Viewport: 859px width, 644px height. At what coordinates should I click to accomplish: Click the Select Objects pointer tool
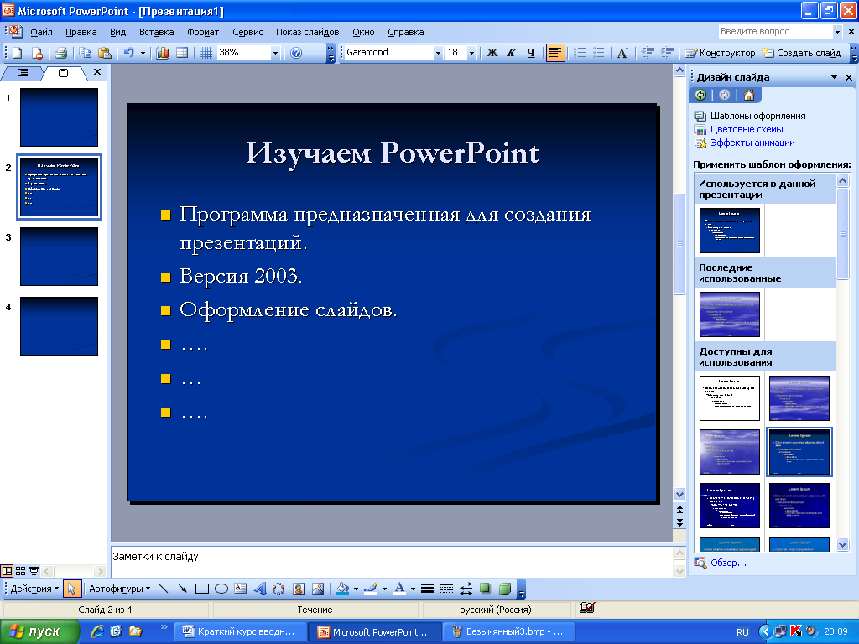click(72, 589)
